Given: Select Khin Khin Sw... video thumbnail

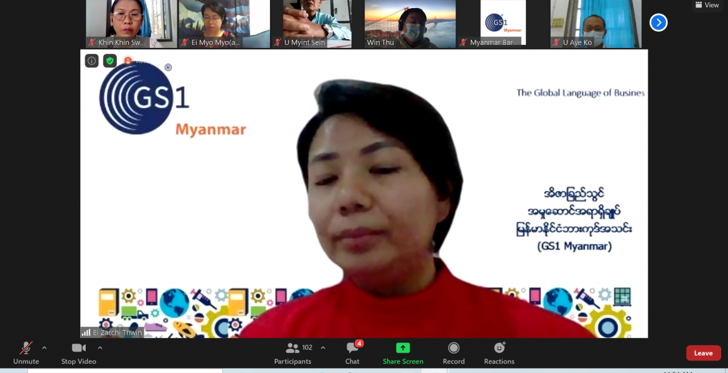Looking at the screenshot, I should pos(131,24).
